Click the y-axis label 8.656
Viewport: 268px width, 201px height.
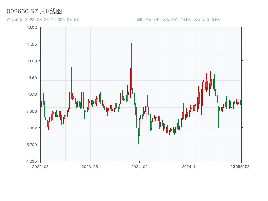pyautogui.click(x=31, y=111)
